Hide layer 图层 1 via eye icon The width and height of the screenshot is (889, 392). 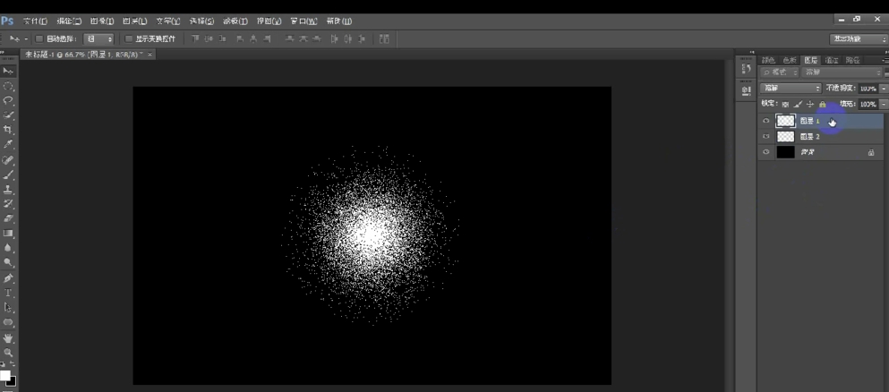pyautogui.click(x=765, y=121)
